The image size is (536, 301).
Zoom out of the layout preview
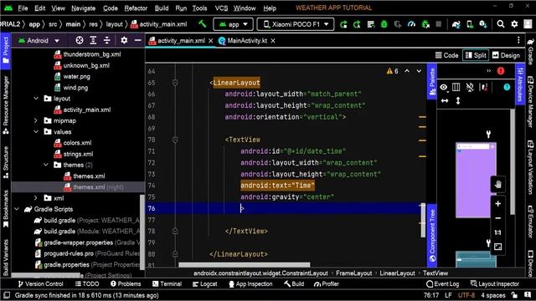point(497,218)
